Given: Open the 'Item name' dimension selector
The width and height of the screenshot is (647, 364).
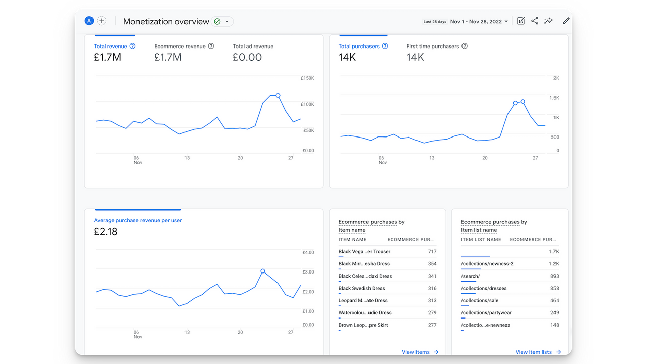Looking at the screenshot, I should click(352, 230).
